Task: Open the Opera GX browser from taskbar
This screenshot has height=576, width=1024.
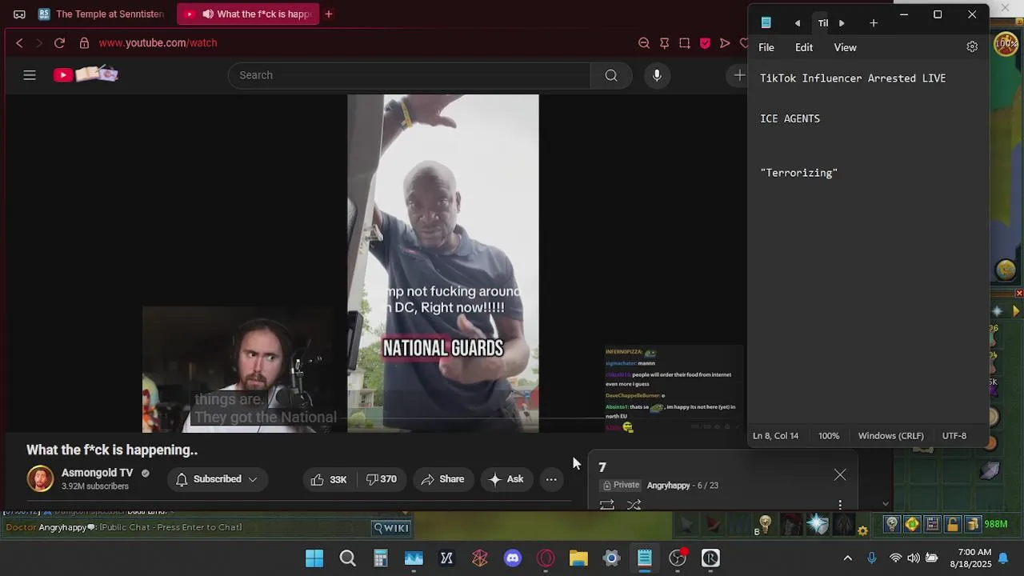Action: 546,558
